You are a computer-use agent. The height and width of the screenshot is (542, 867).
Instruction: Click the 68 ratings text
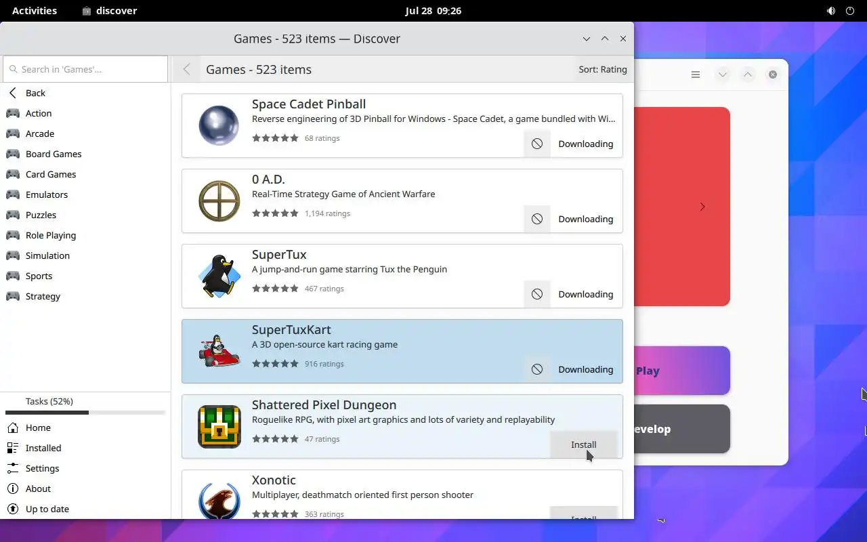pos(322,138)
